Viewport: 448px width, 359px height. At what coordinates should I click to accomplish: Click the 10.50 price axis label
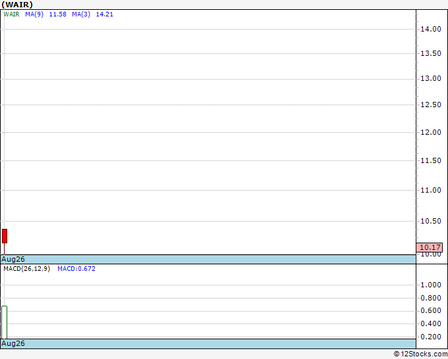[x=431, y=221]
